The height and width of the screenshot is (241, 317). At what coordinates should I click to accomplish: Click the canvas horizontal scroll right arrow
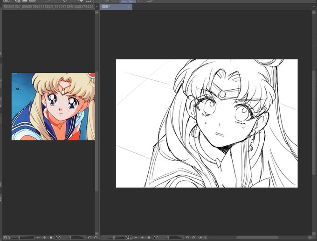click(x=310, y=237)
